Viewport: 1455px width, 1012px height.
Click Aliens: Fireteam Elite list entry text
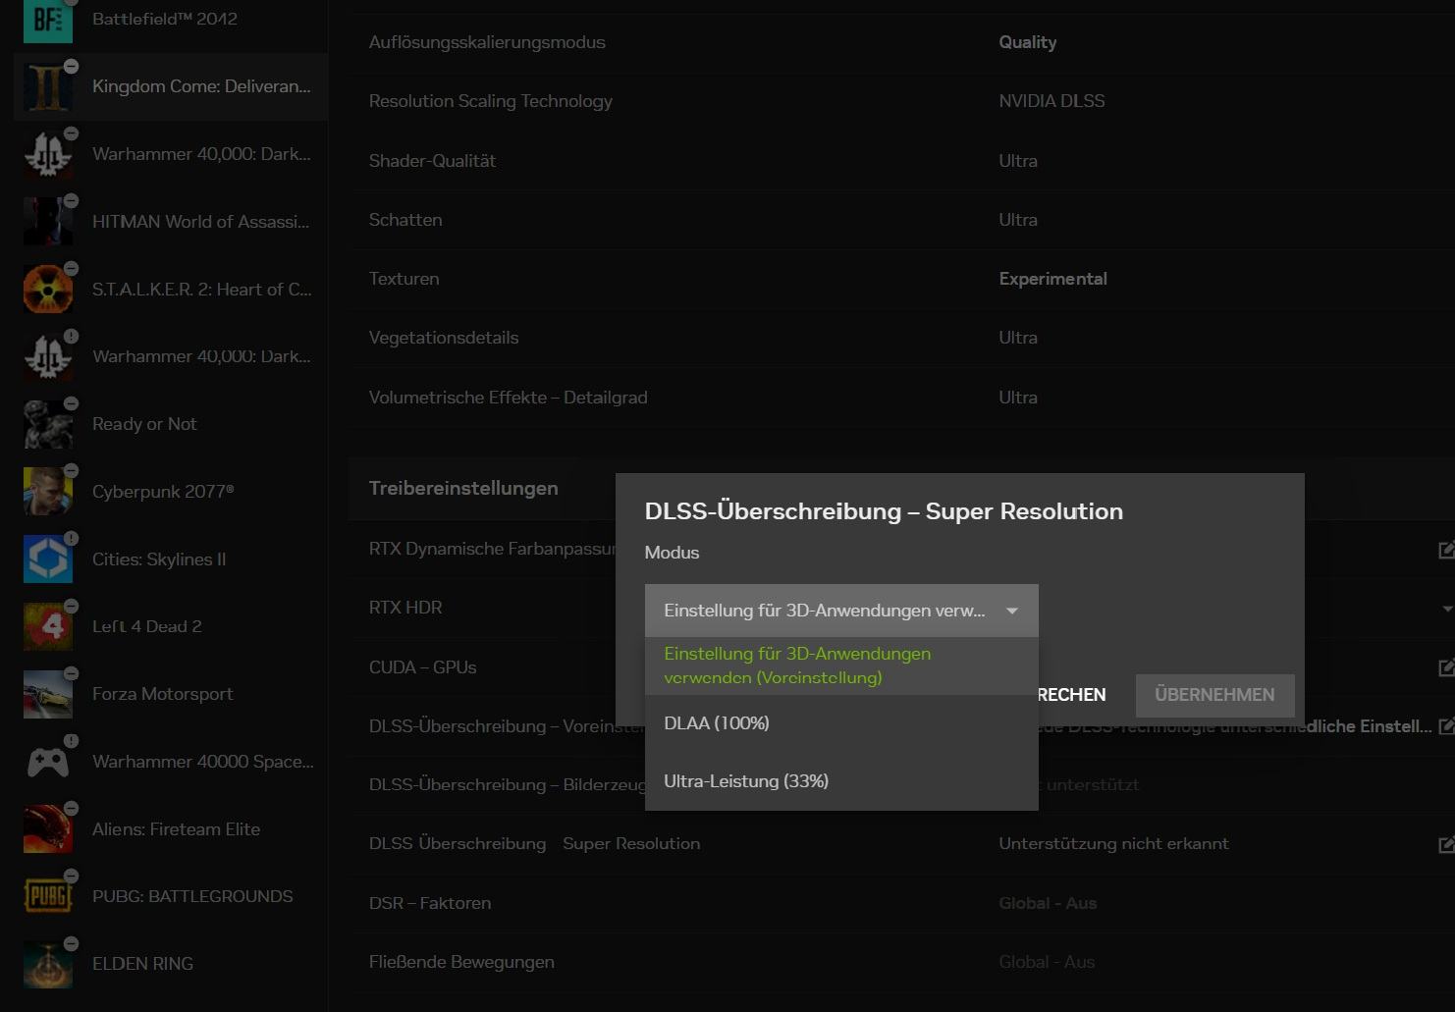click(176, 829)
